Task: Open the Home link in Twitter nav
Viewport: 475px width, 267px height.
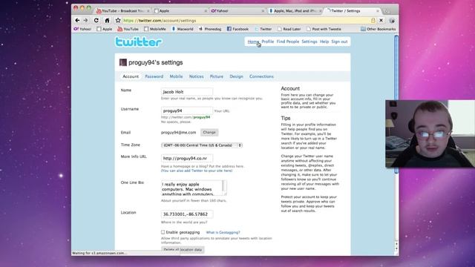Action: point(253,42)
